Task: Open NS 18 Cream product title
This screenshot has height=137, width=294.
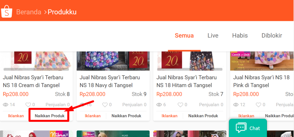Action: pos(33,81)
